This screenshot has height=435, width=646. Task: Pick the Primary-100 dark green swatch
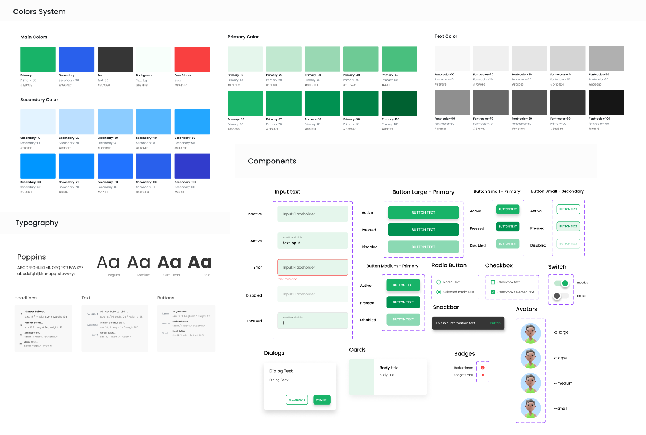[399, 103]
